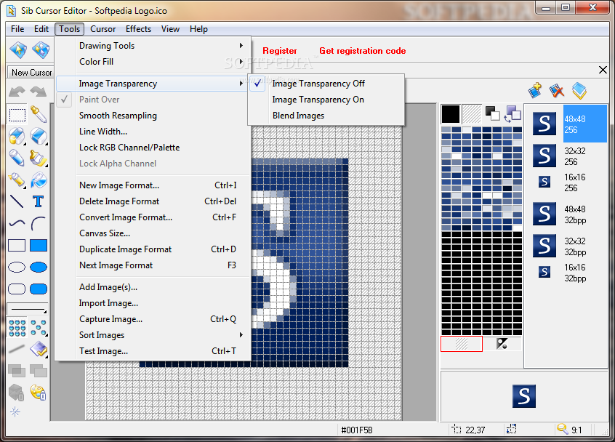
Task: Select the empty rounded rectangle tool
Action: (x=17, y=289)
